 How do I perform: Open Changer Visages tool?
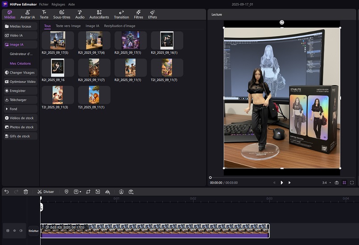21,73
